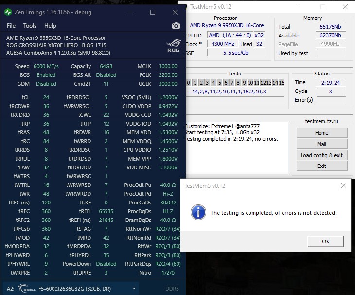Take screenshot with ZenTimings camera icon
355x295 pixels.
(176, 26)
